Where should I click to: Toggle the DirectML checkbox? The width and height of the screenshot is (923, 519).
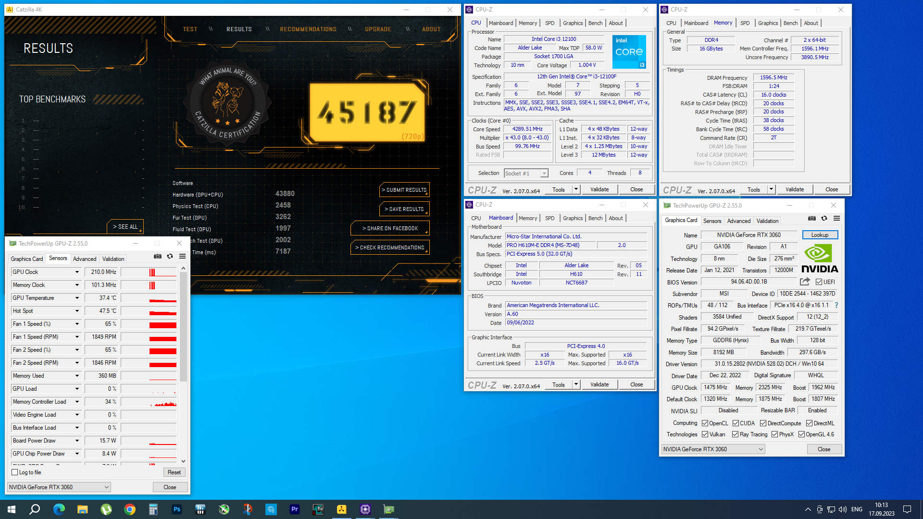click(x=809, y=423)
